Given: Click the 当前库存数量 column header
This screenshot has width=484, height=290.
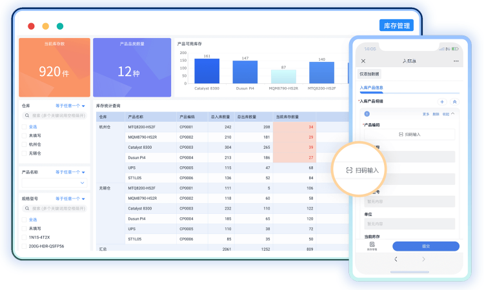Looking at the screenshot, I should 294,117.
